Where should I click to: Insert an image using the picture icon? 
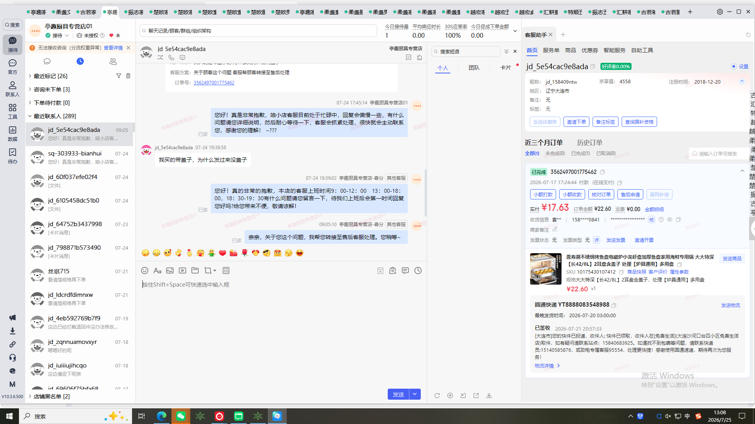[170, 270]
